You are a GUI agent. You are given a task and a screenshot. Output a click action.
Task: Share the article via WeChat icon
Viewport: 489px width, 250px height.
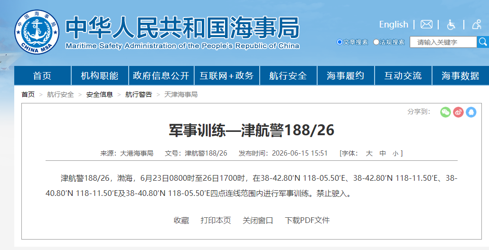445,112
